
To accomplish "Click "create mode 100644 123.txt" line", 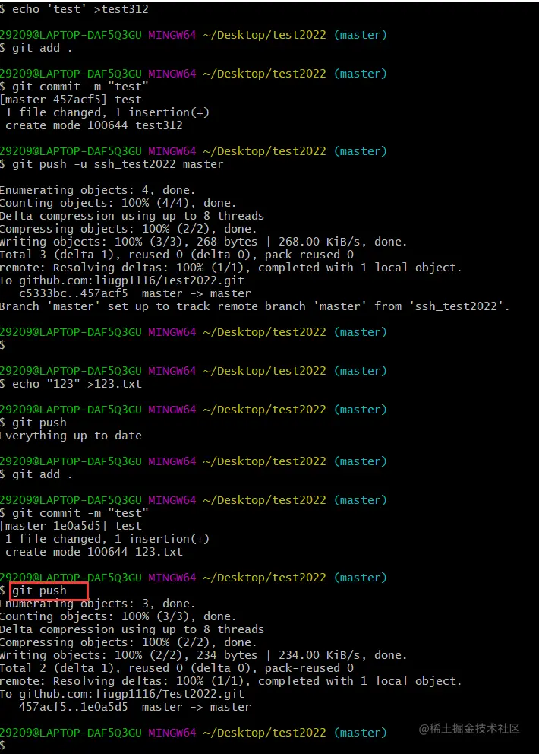I will click(x=94, y=552).
